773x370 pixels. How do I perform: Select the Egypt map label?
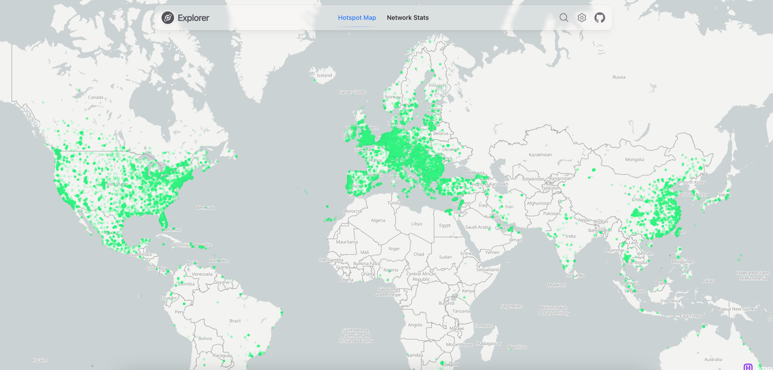click(x=445, y=225)
